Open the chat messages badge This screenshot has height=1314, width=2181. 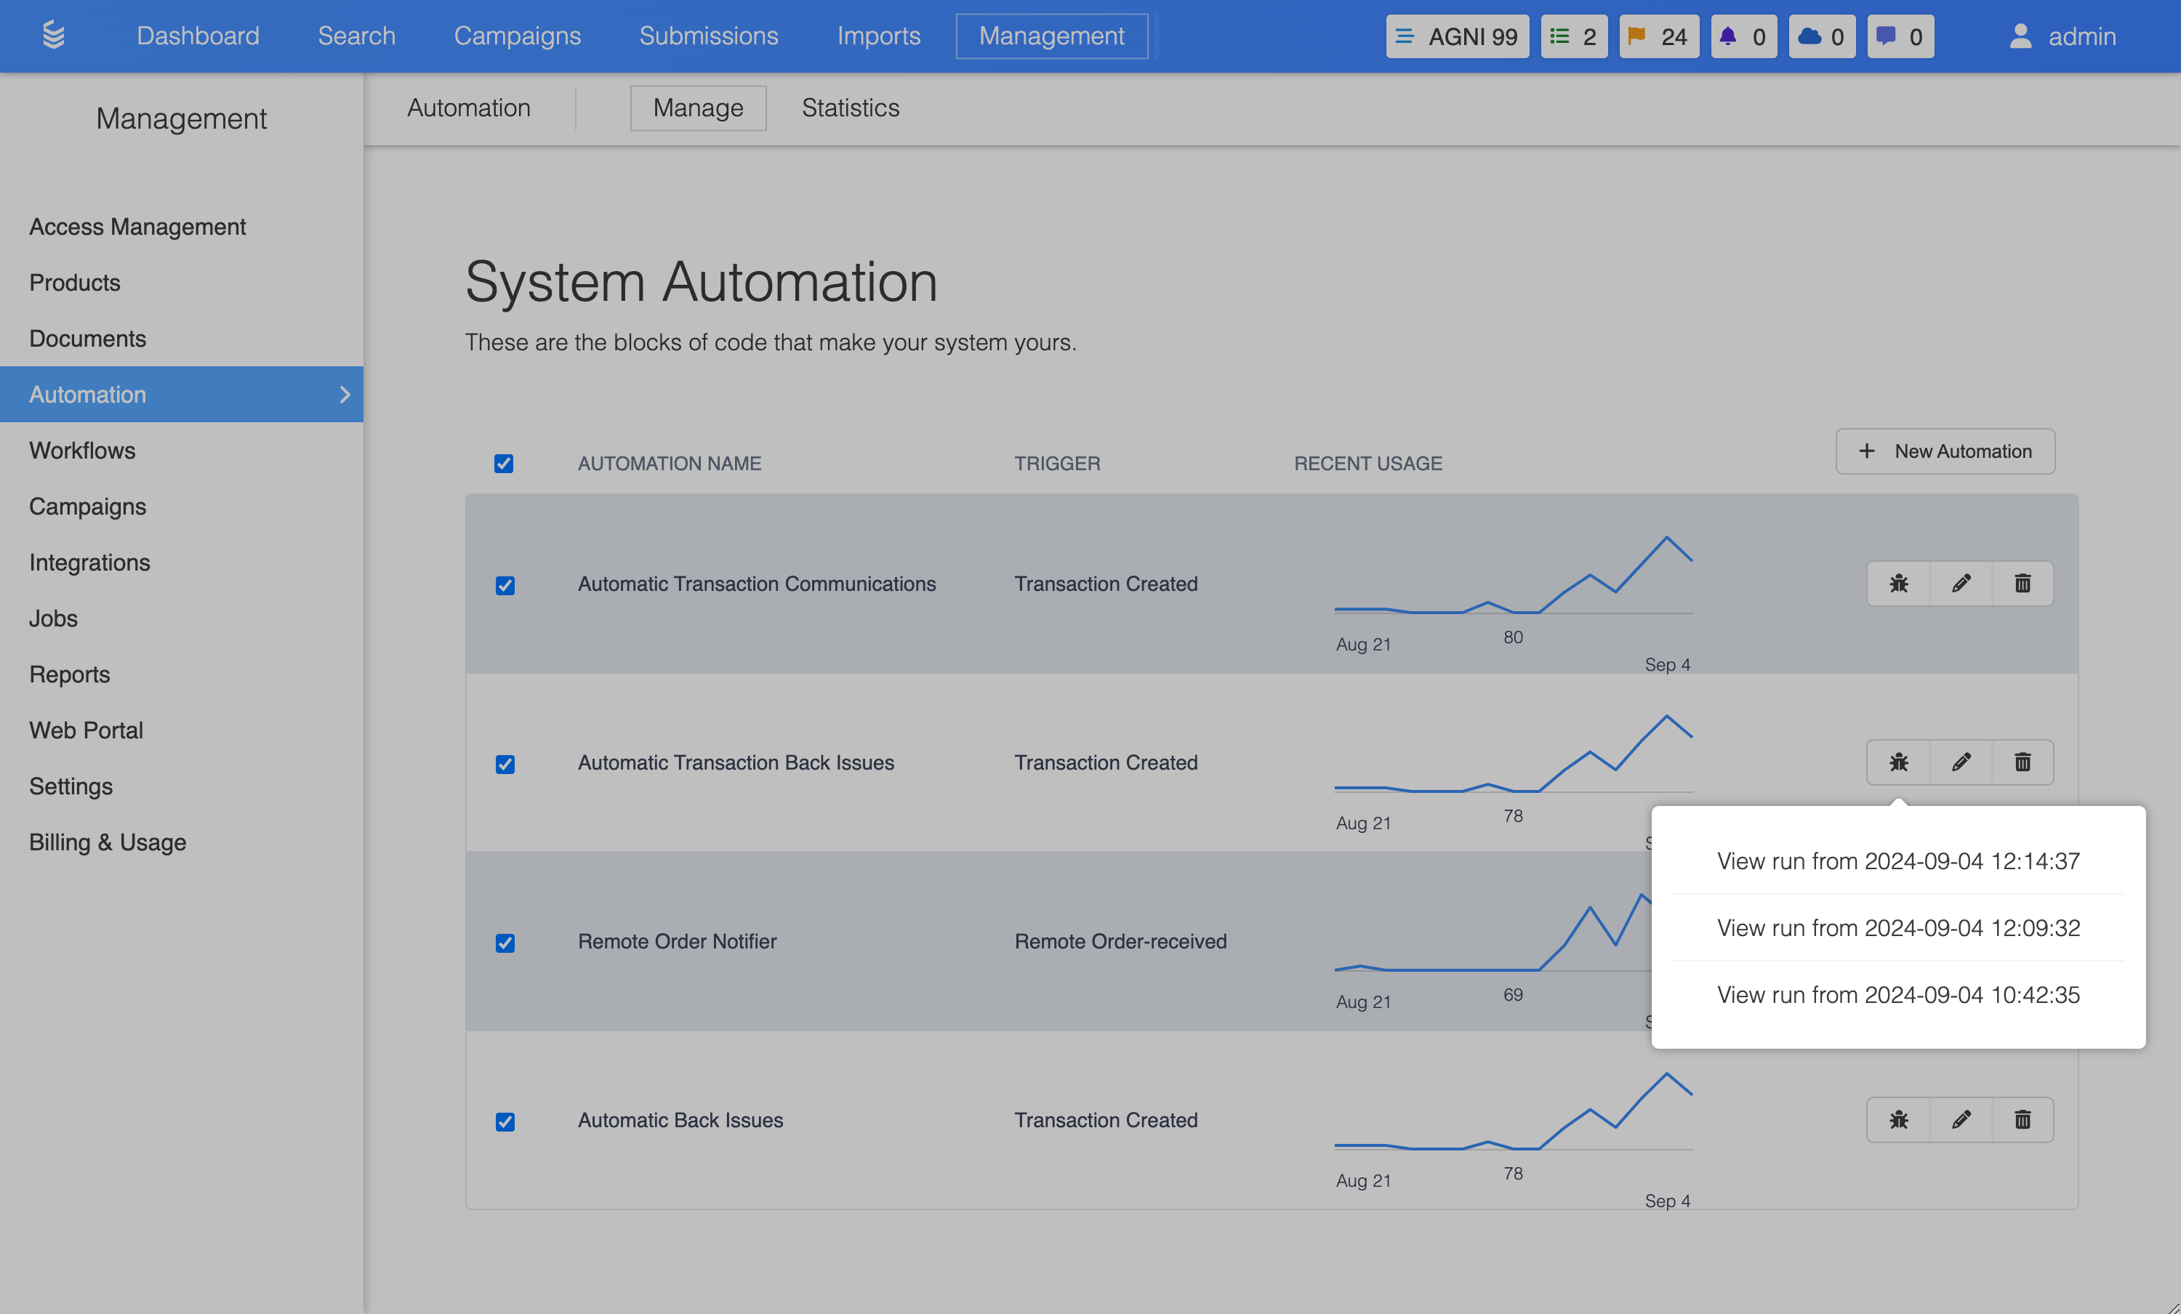click(x=1900, y=36)
